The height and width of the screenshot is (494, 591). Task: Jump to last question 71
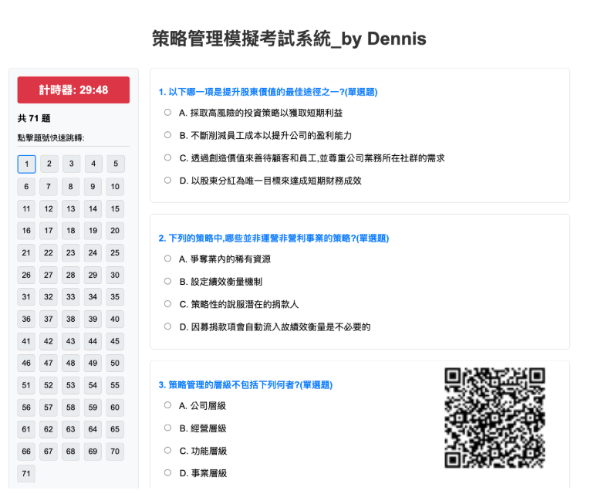[26, 473]
